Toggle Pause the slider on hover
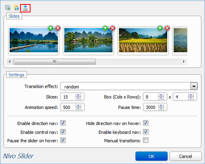 coord(63,140)
